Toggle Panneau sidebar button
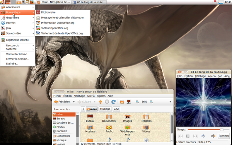The height and width of the screenshot is (145, 232). tap(223, 136)
